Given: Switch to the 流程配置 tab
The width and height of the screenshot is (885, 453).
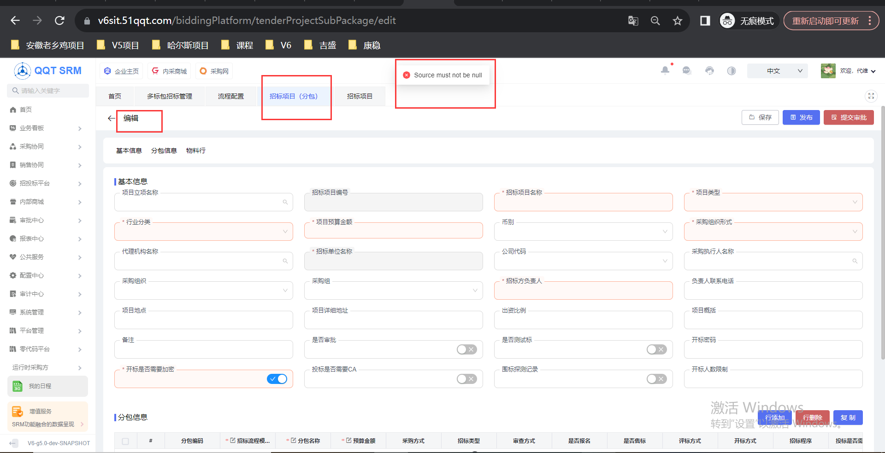Looking at the screenshot, I should coord(231,96).
